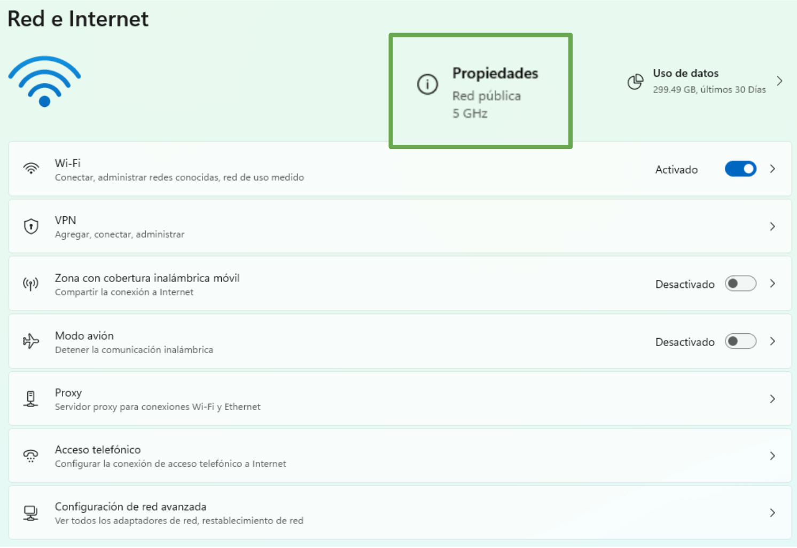Open Acceso telefónico settings

pos(772,456)
